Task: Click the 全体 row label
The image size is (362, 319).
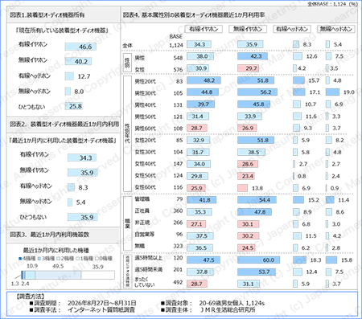Action: [127, 46]
